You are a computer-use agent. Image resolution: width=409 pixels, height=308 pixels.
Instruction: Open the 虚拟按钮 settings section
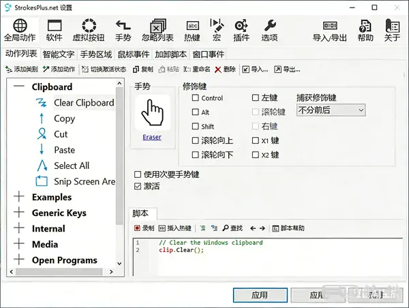[89, 30]
